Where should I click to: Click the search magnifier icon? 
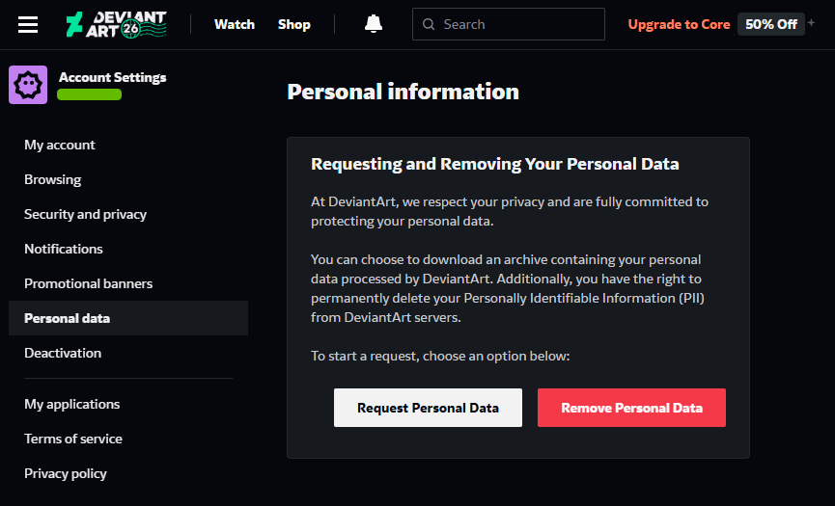429,24
